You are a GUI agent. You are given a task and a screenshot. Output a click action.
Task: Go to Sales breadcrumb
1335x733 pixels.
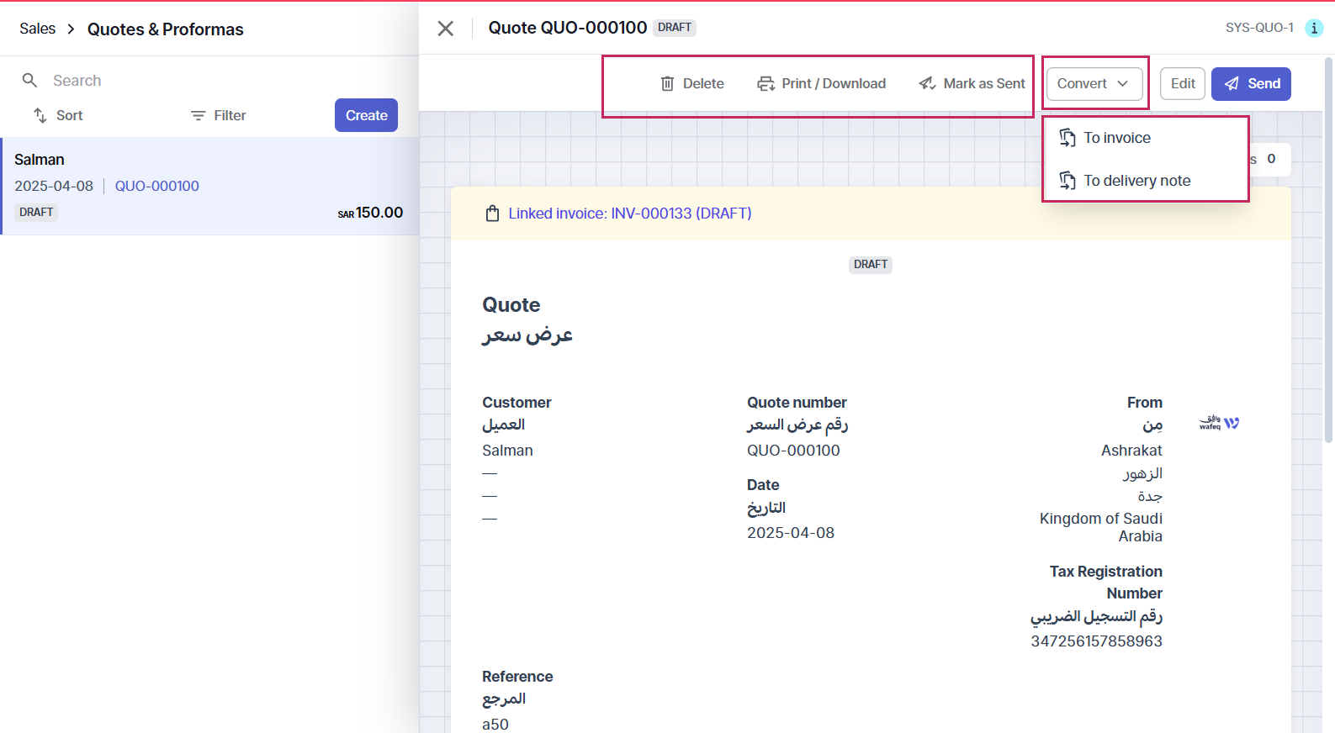[x=38, y=29]
